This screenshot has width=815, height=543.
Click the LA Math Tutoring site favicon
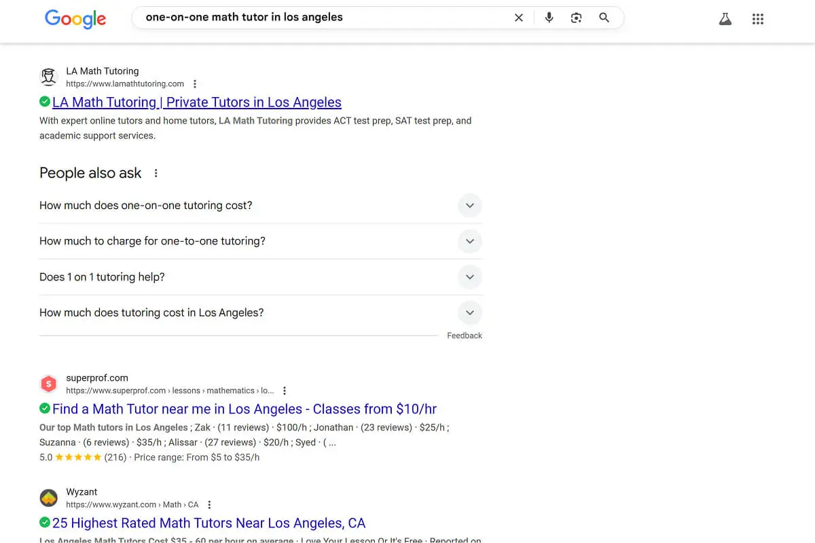click(x=48, y=77)
